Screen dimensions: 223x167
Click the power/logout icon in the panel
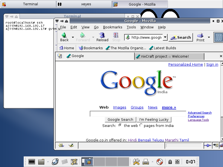coord(177,162)
